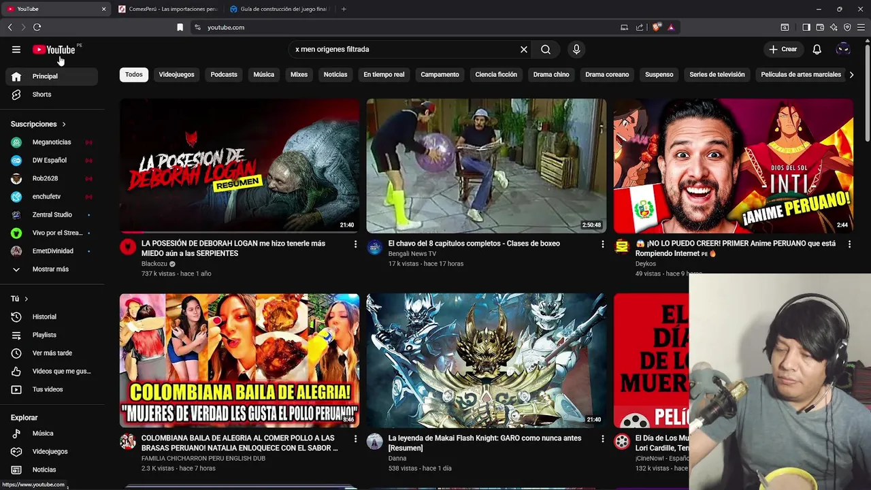Show more chips with the right arrow

[851, 75]
